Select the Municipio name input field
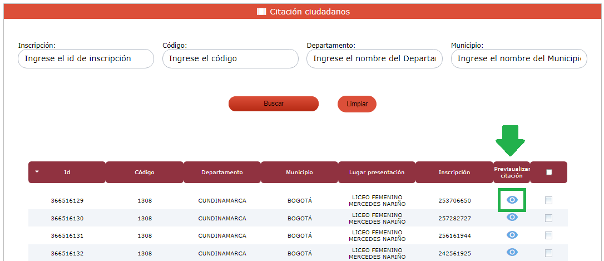The width and height of the screenshot is (604, 261). [518, 59]
